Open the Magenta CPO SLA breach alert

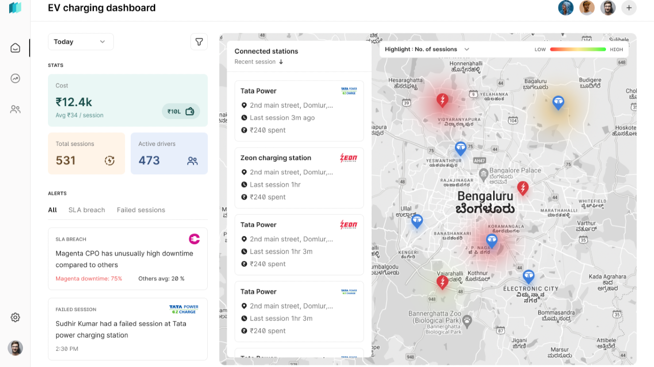(x=128, y=258)
